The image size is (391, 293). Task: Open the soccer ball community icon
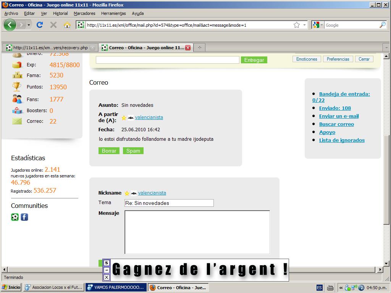coord(15,217)
